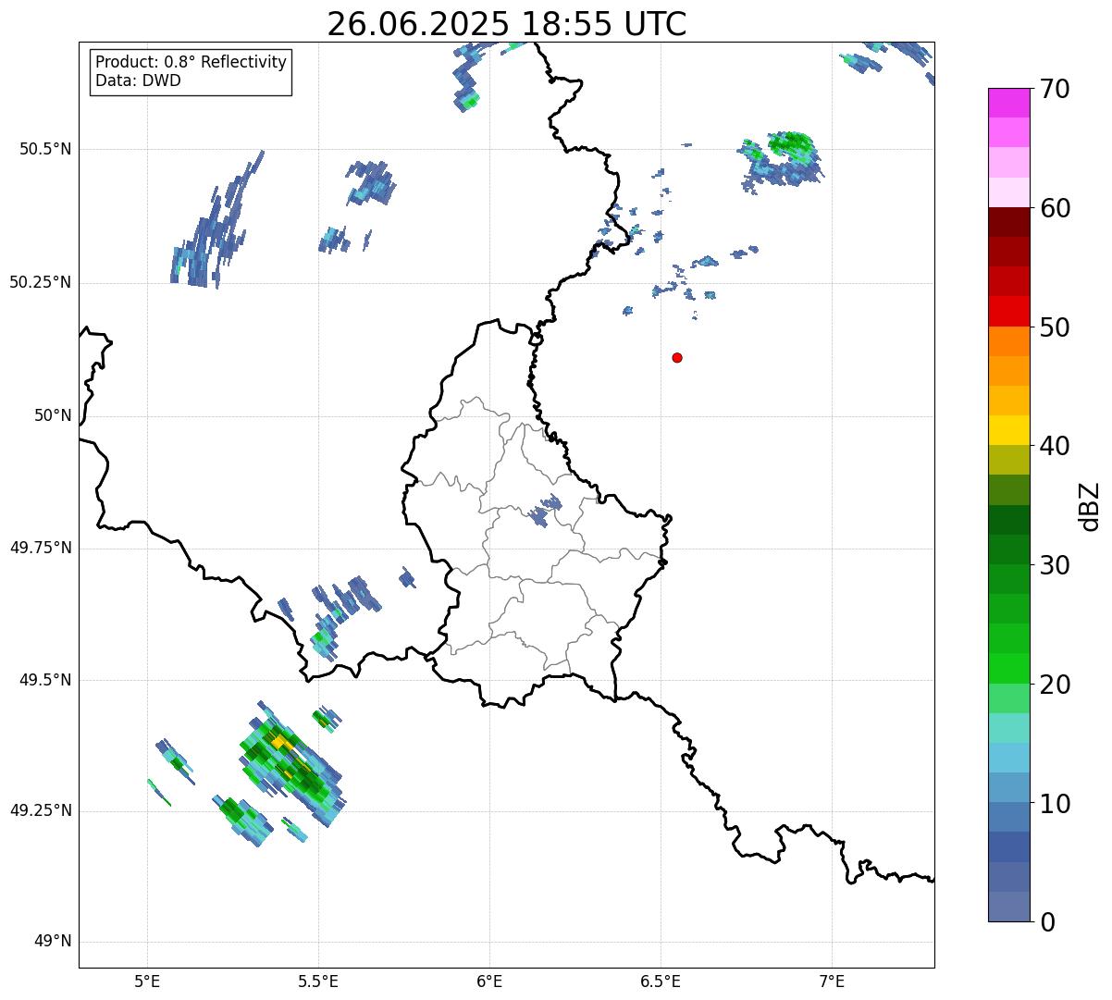The height and width of the screenshot is (1000, 1112).
Task: Click the long blue echo streak near 50.35°N 5.2°E
Action: (218, 220)
